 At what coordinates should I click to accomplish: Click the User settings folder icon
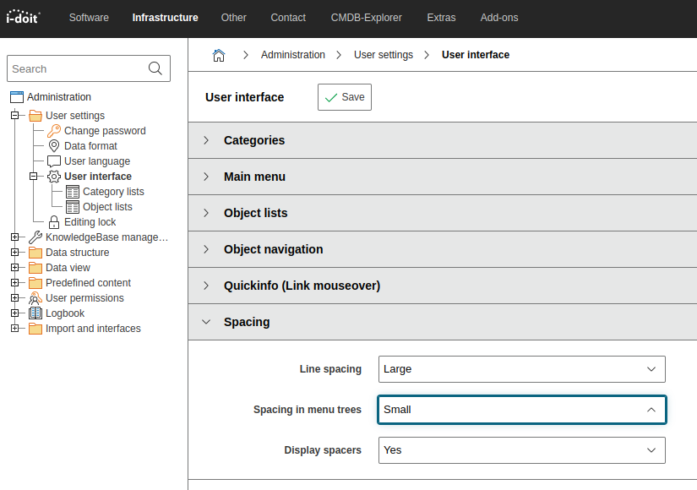click(35, 116)
